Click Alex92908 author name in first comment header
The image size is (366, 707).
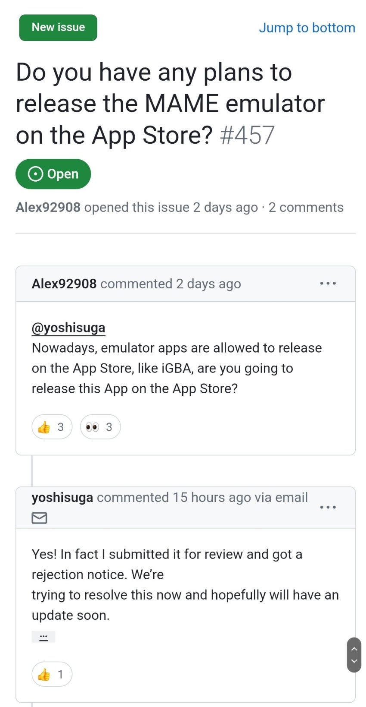click(x=64, y=284)
